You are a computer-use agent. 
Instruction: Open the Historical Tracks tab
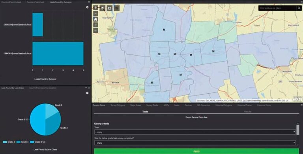point(245,105)
